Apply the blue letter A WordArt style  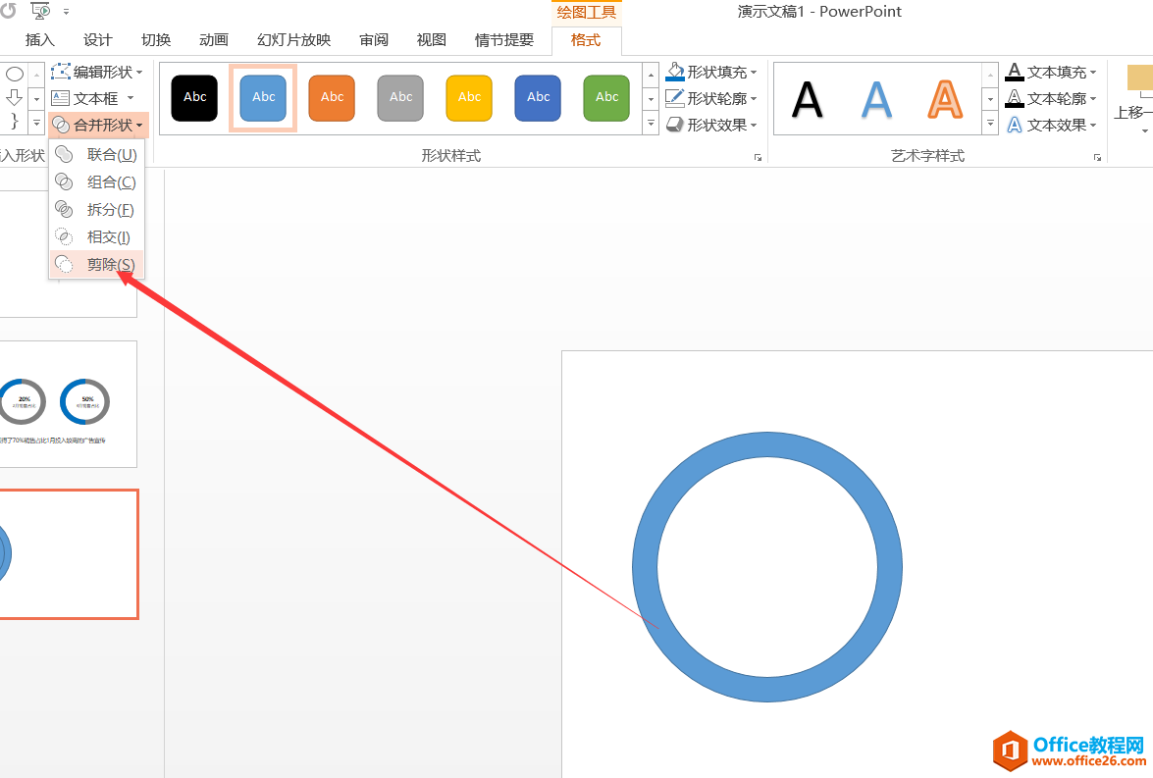[876, 99]
